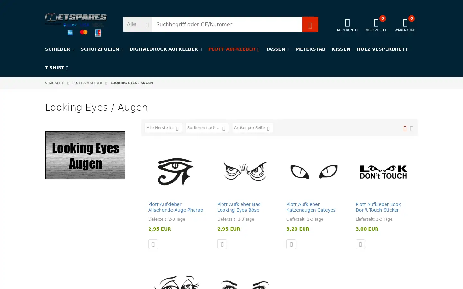The width and height of the screenshot is (463, 289).
Task: Click the Looking Eyes / Augen page heading
Action: [96, 107]
